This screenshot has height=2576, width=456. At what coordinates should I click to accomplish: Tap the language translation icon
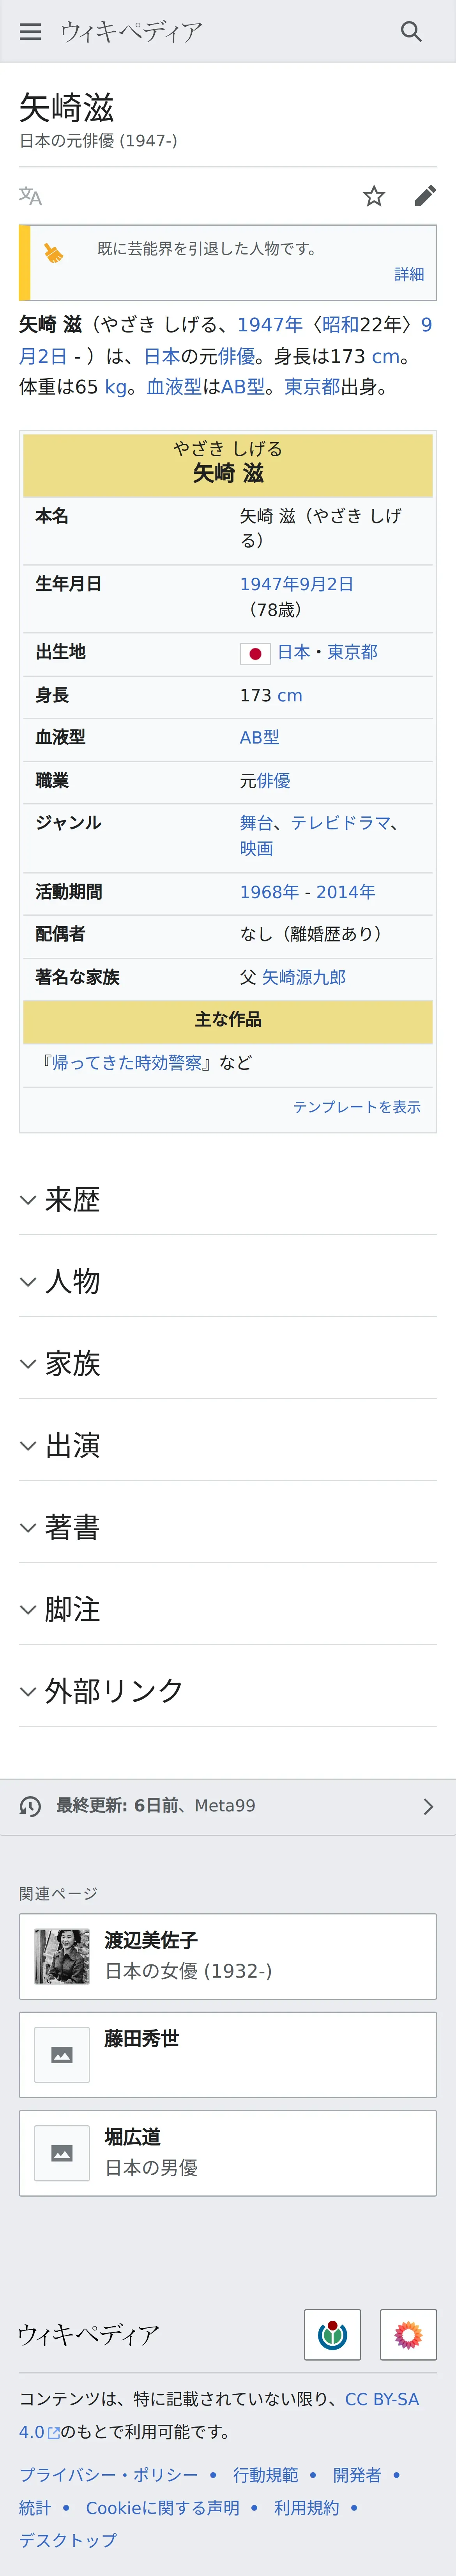click(31, 196)
